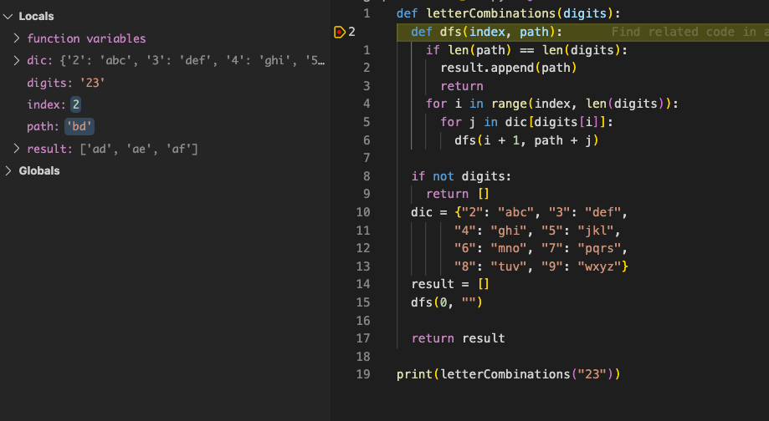Click the index value 2
The height and width of the screenshot is (421, 769).
(75, 104)
